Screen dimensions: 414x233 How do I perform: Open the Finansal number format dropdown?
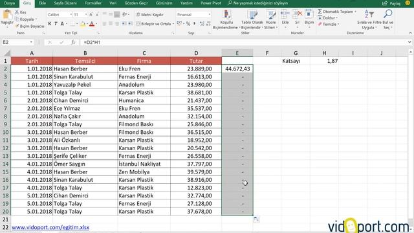click(x=210, y=14)
